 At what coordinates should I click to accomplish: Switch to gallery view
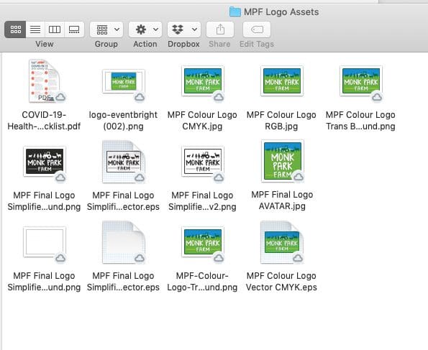click(x=74, y=29)
